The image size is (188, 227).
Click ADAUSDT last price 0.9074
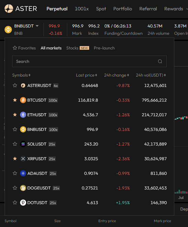click(91, 173)
